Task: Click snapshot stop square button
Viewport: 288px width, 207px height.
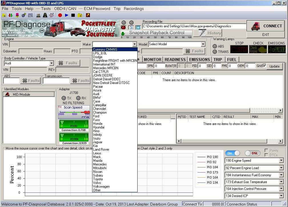Action: point(138,28)
